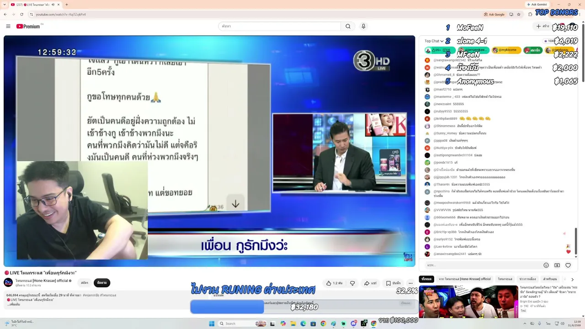Screen dimensions: 585x329
Task: Open the Create button in YouTube header
Action: (x=542, y=27)
